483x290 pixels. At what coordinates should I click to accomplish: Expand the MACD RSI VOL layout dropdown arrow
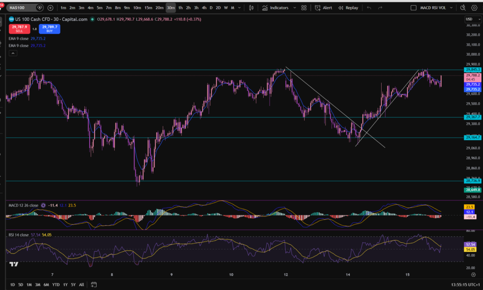click(451, 8)
